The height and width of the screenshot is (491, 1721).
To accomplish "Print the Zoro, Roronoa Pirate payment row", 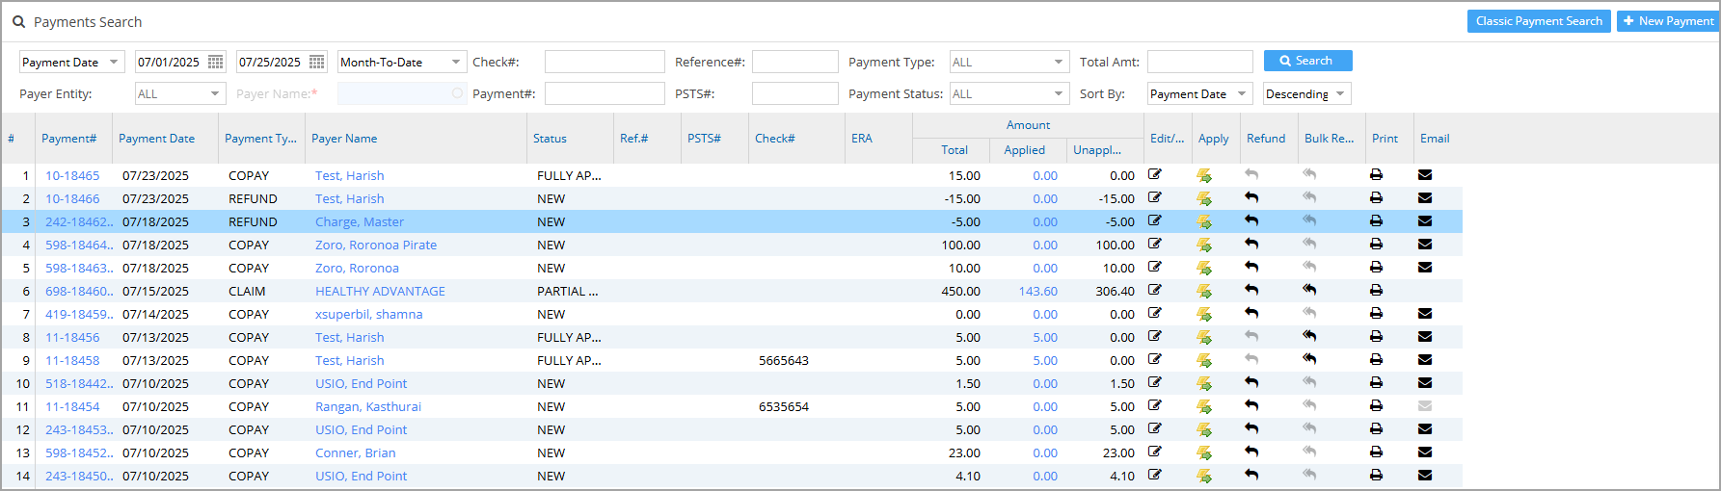I will click(x=1376, y=245).
